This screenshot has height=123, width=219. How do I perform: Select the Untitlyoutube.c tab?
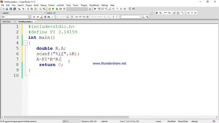click(25, 22)
